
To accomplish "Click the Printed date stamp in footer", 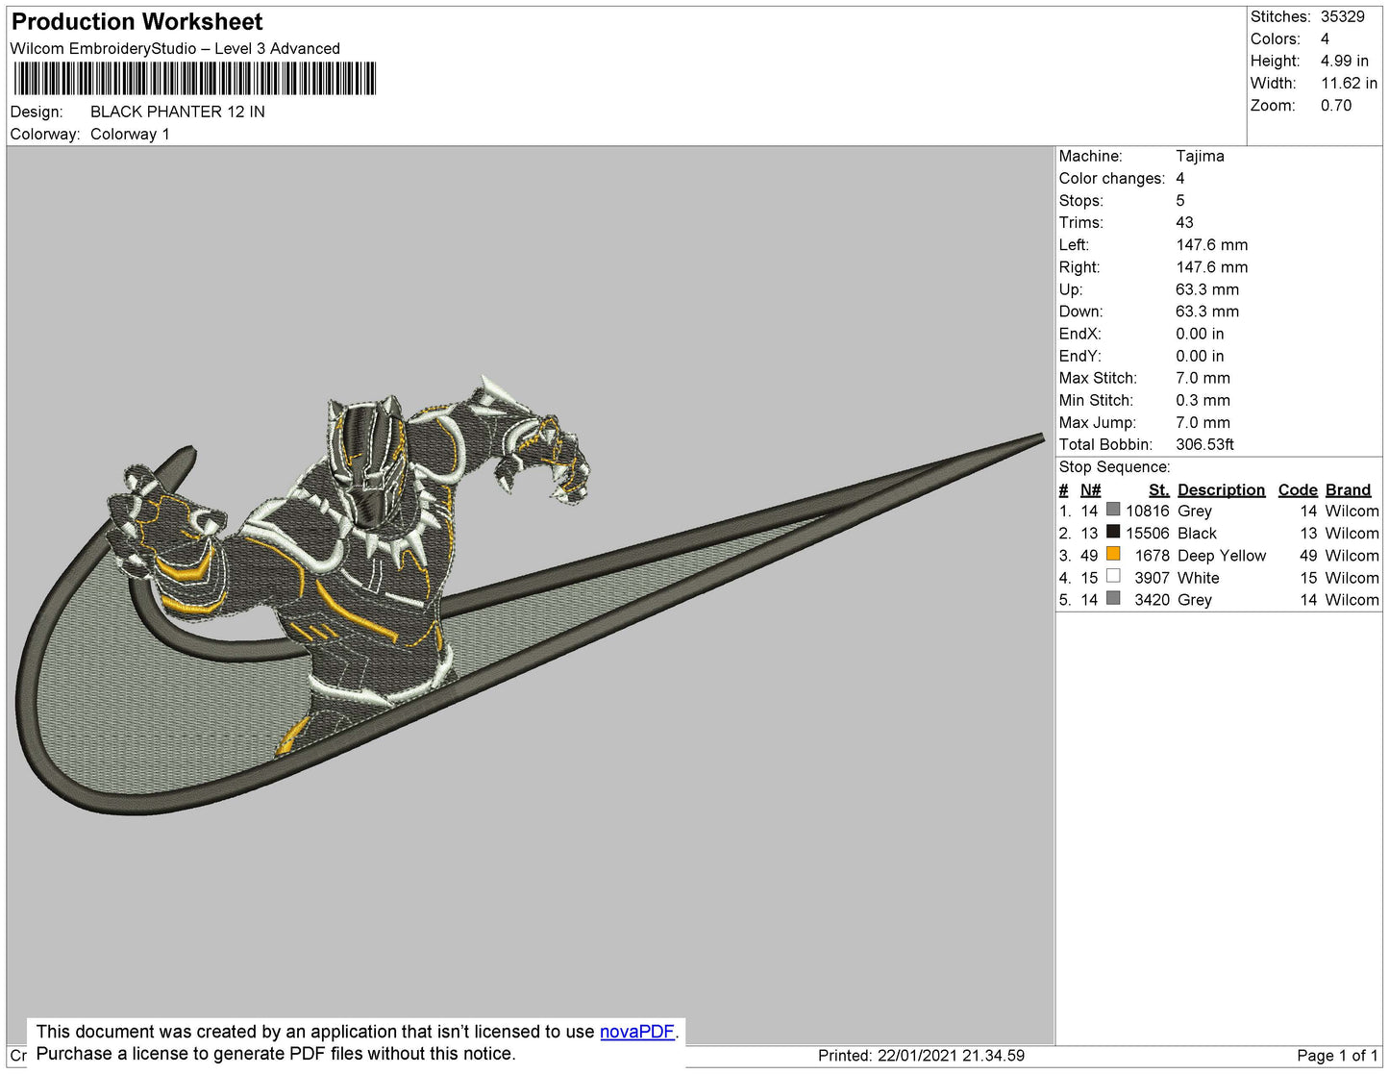I will coord(921,1056).
